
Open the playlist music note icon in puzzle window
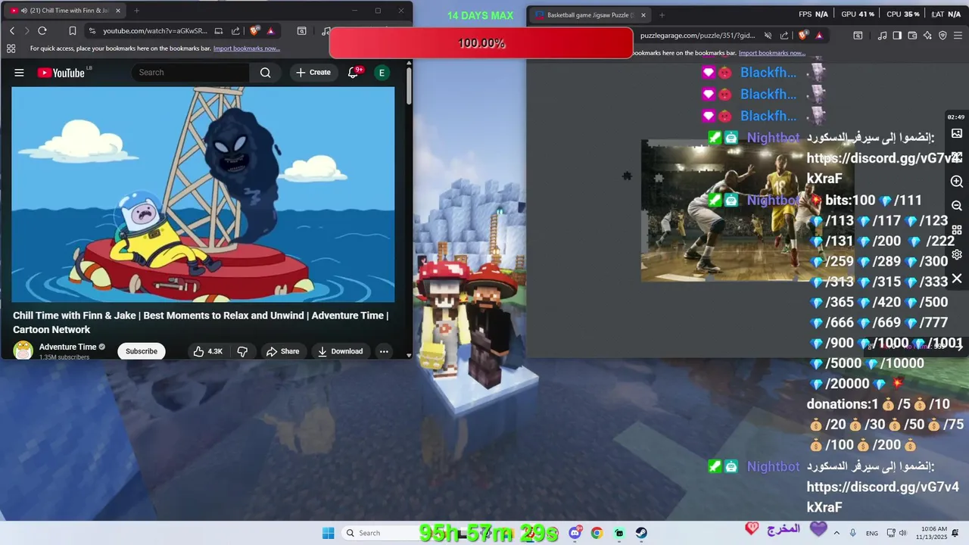click(x=882, y=36)
